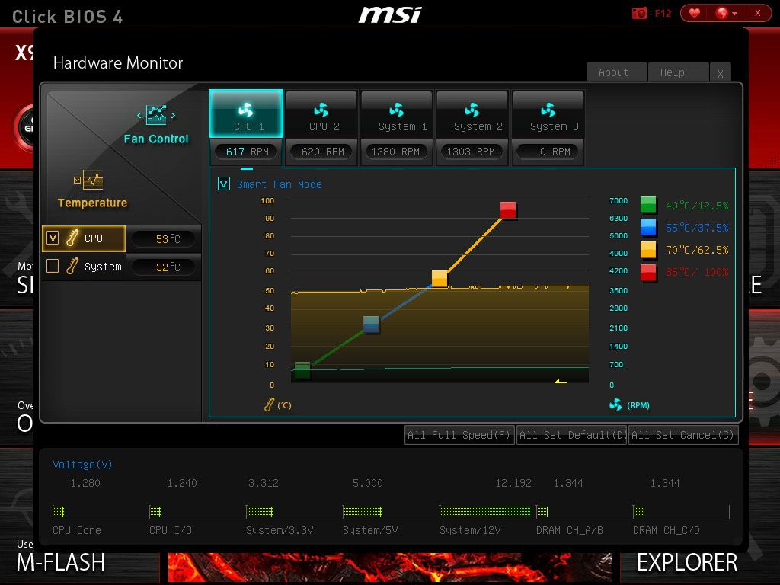Click the DRAM CH_A/B voltage label
The height and width of the screenshot is (585, 780).
click(x=570, y=530)
